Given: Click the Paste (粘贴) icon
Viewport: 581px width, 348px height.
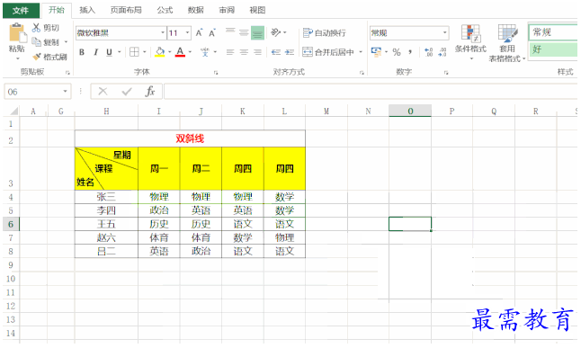Looking at the screenshot, I should click(x=17, y=33).
